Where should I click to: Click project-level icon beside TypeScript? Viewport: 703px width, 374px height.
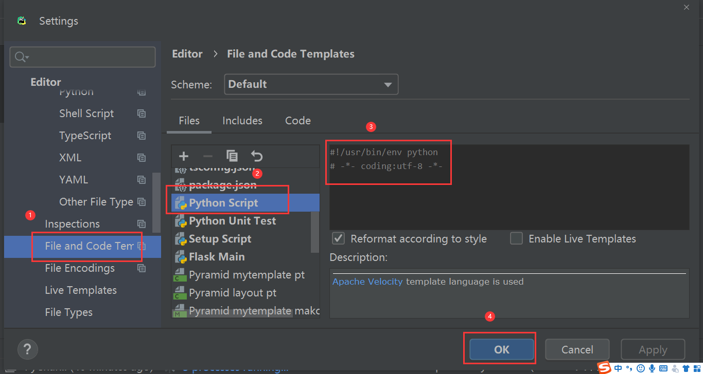(142, 136)
